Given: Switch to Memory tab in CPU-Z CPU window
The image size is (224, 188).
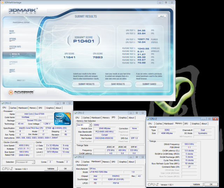Looking at the screenshot, I should [33, 108].
